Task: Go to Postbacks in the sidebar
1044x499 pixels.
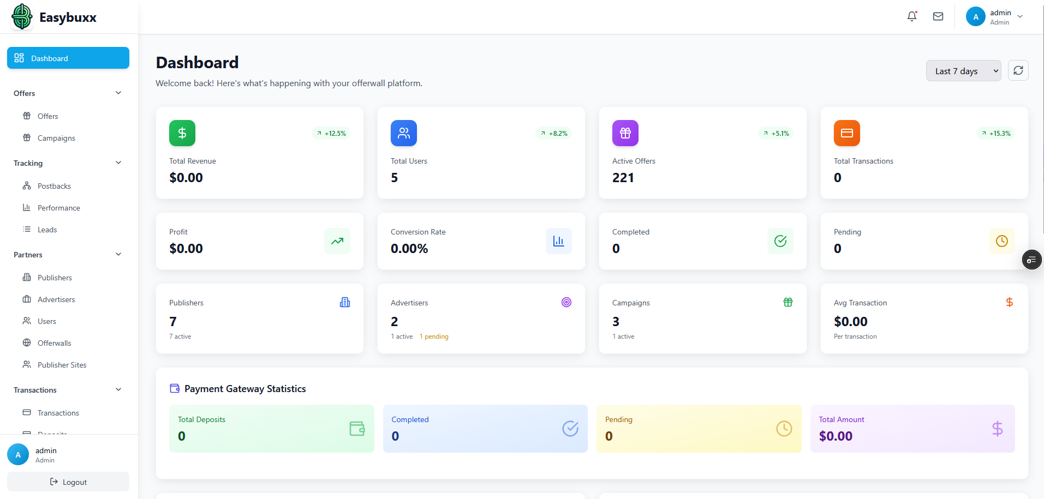Action: (x=54, y=186)
